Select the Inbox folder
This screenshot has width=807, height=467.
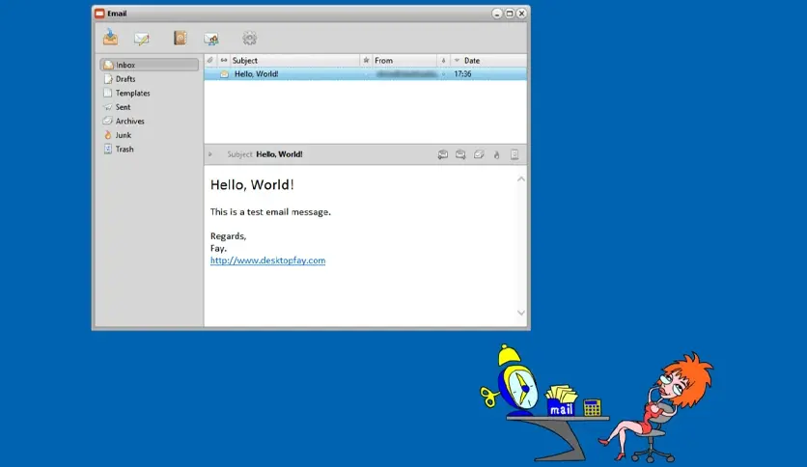(150, 65)
